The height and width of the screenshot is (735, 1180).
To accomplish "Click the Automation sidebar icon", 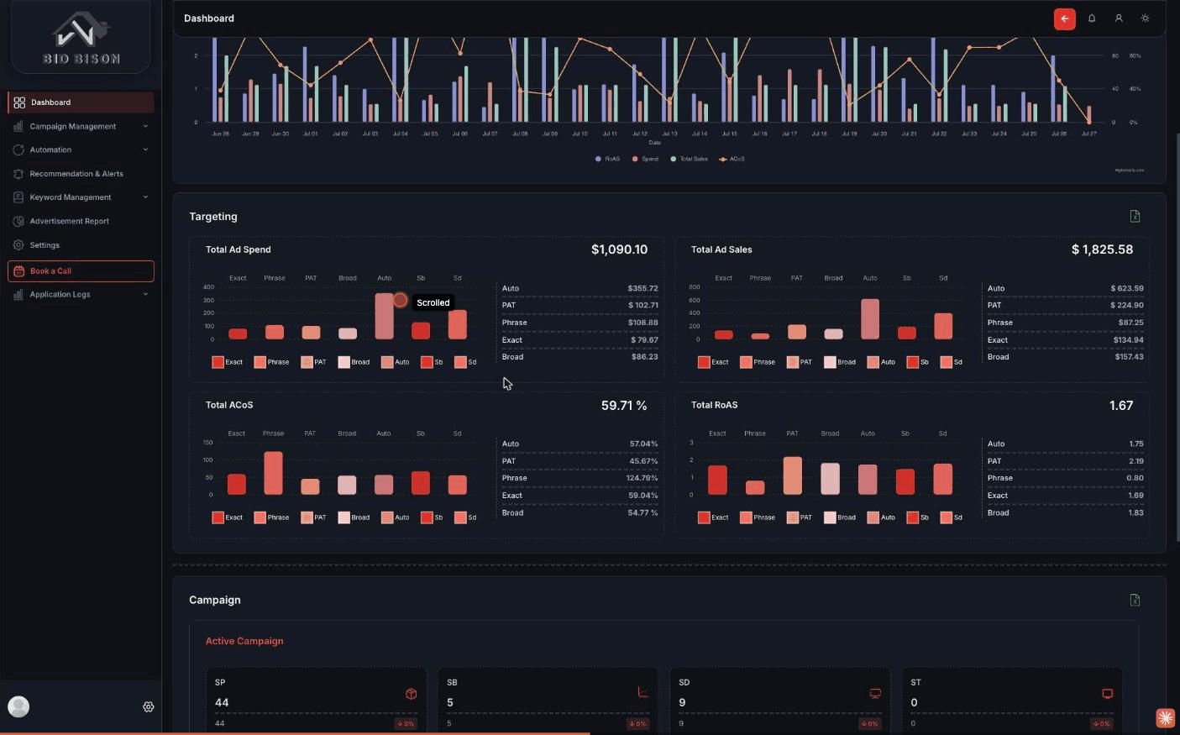I will click(18, 150).
